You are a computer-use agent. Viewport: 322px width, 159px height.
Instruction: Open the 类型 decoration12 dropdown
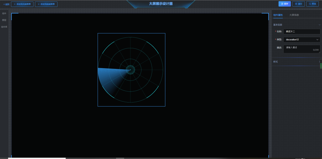[302, 39]
